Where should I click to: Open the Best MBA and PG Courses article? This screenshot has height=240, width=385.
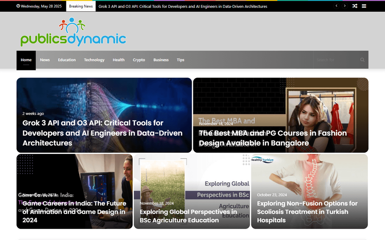click(273, 138)
